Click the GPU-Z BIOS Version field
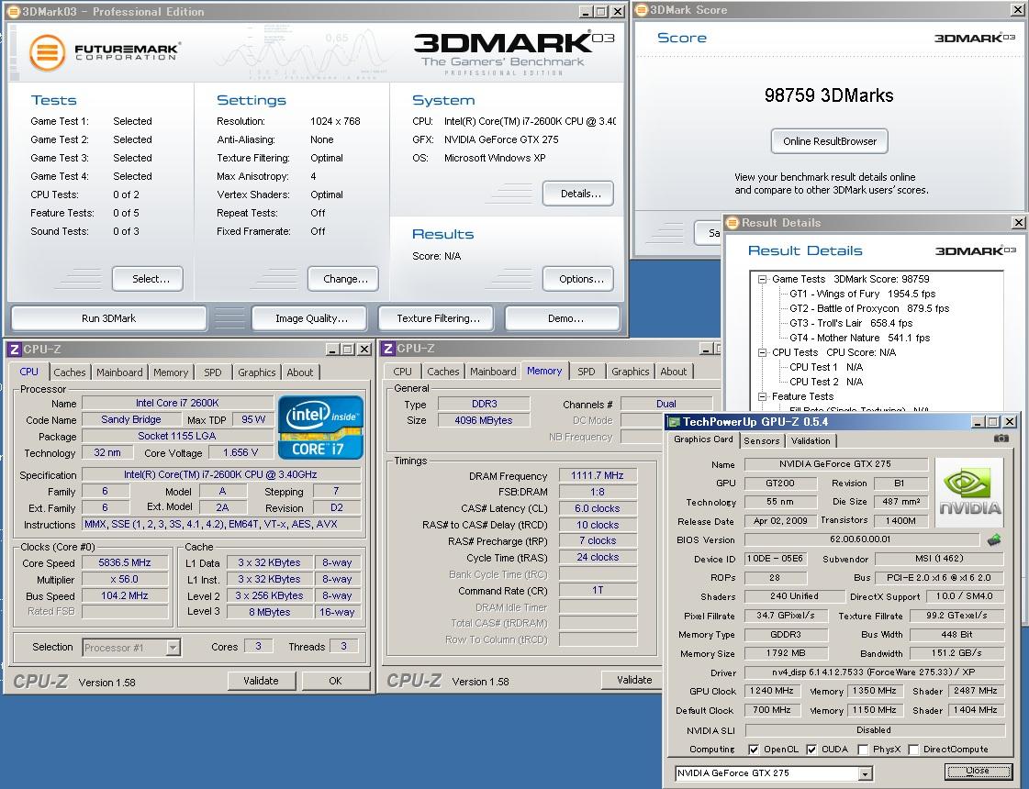Viewport: 1029px width, 789px height. [x=860, y=539]
